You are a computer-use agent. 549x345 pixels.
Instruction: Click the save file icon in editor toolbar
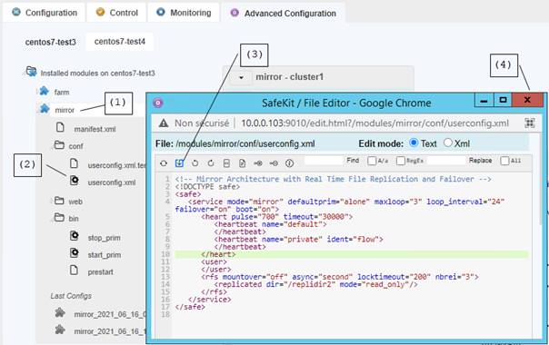pos(179,163)
